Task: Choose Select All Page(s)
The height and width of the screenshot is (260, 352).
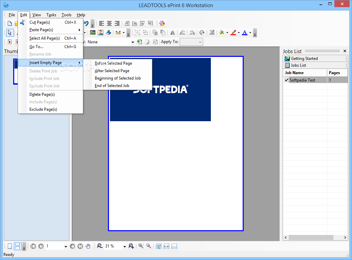Action: point(50,38)
